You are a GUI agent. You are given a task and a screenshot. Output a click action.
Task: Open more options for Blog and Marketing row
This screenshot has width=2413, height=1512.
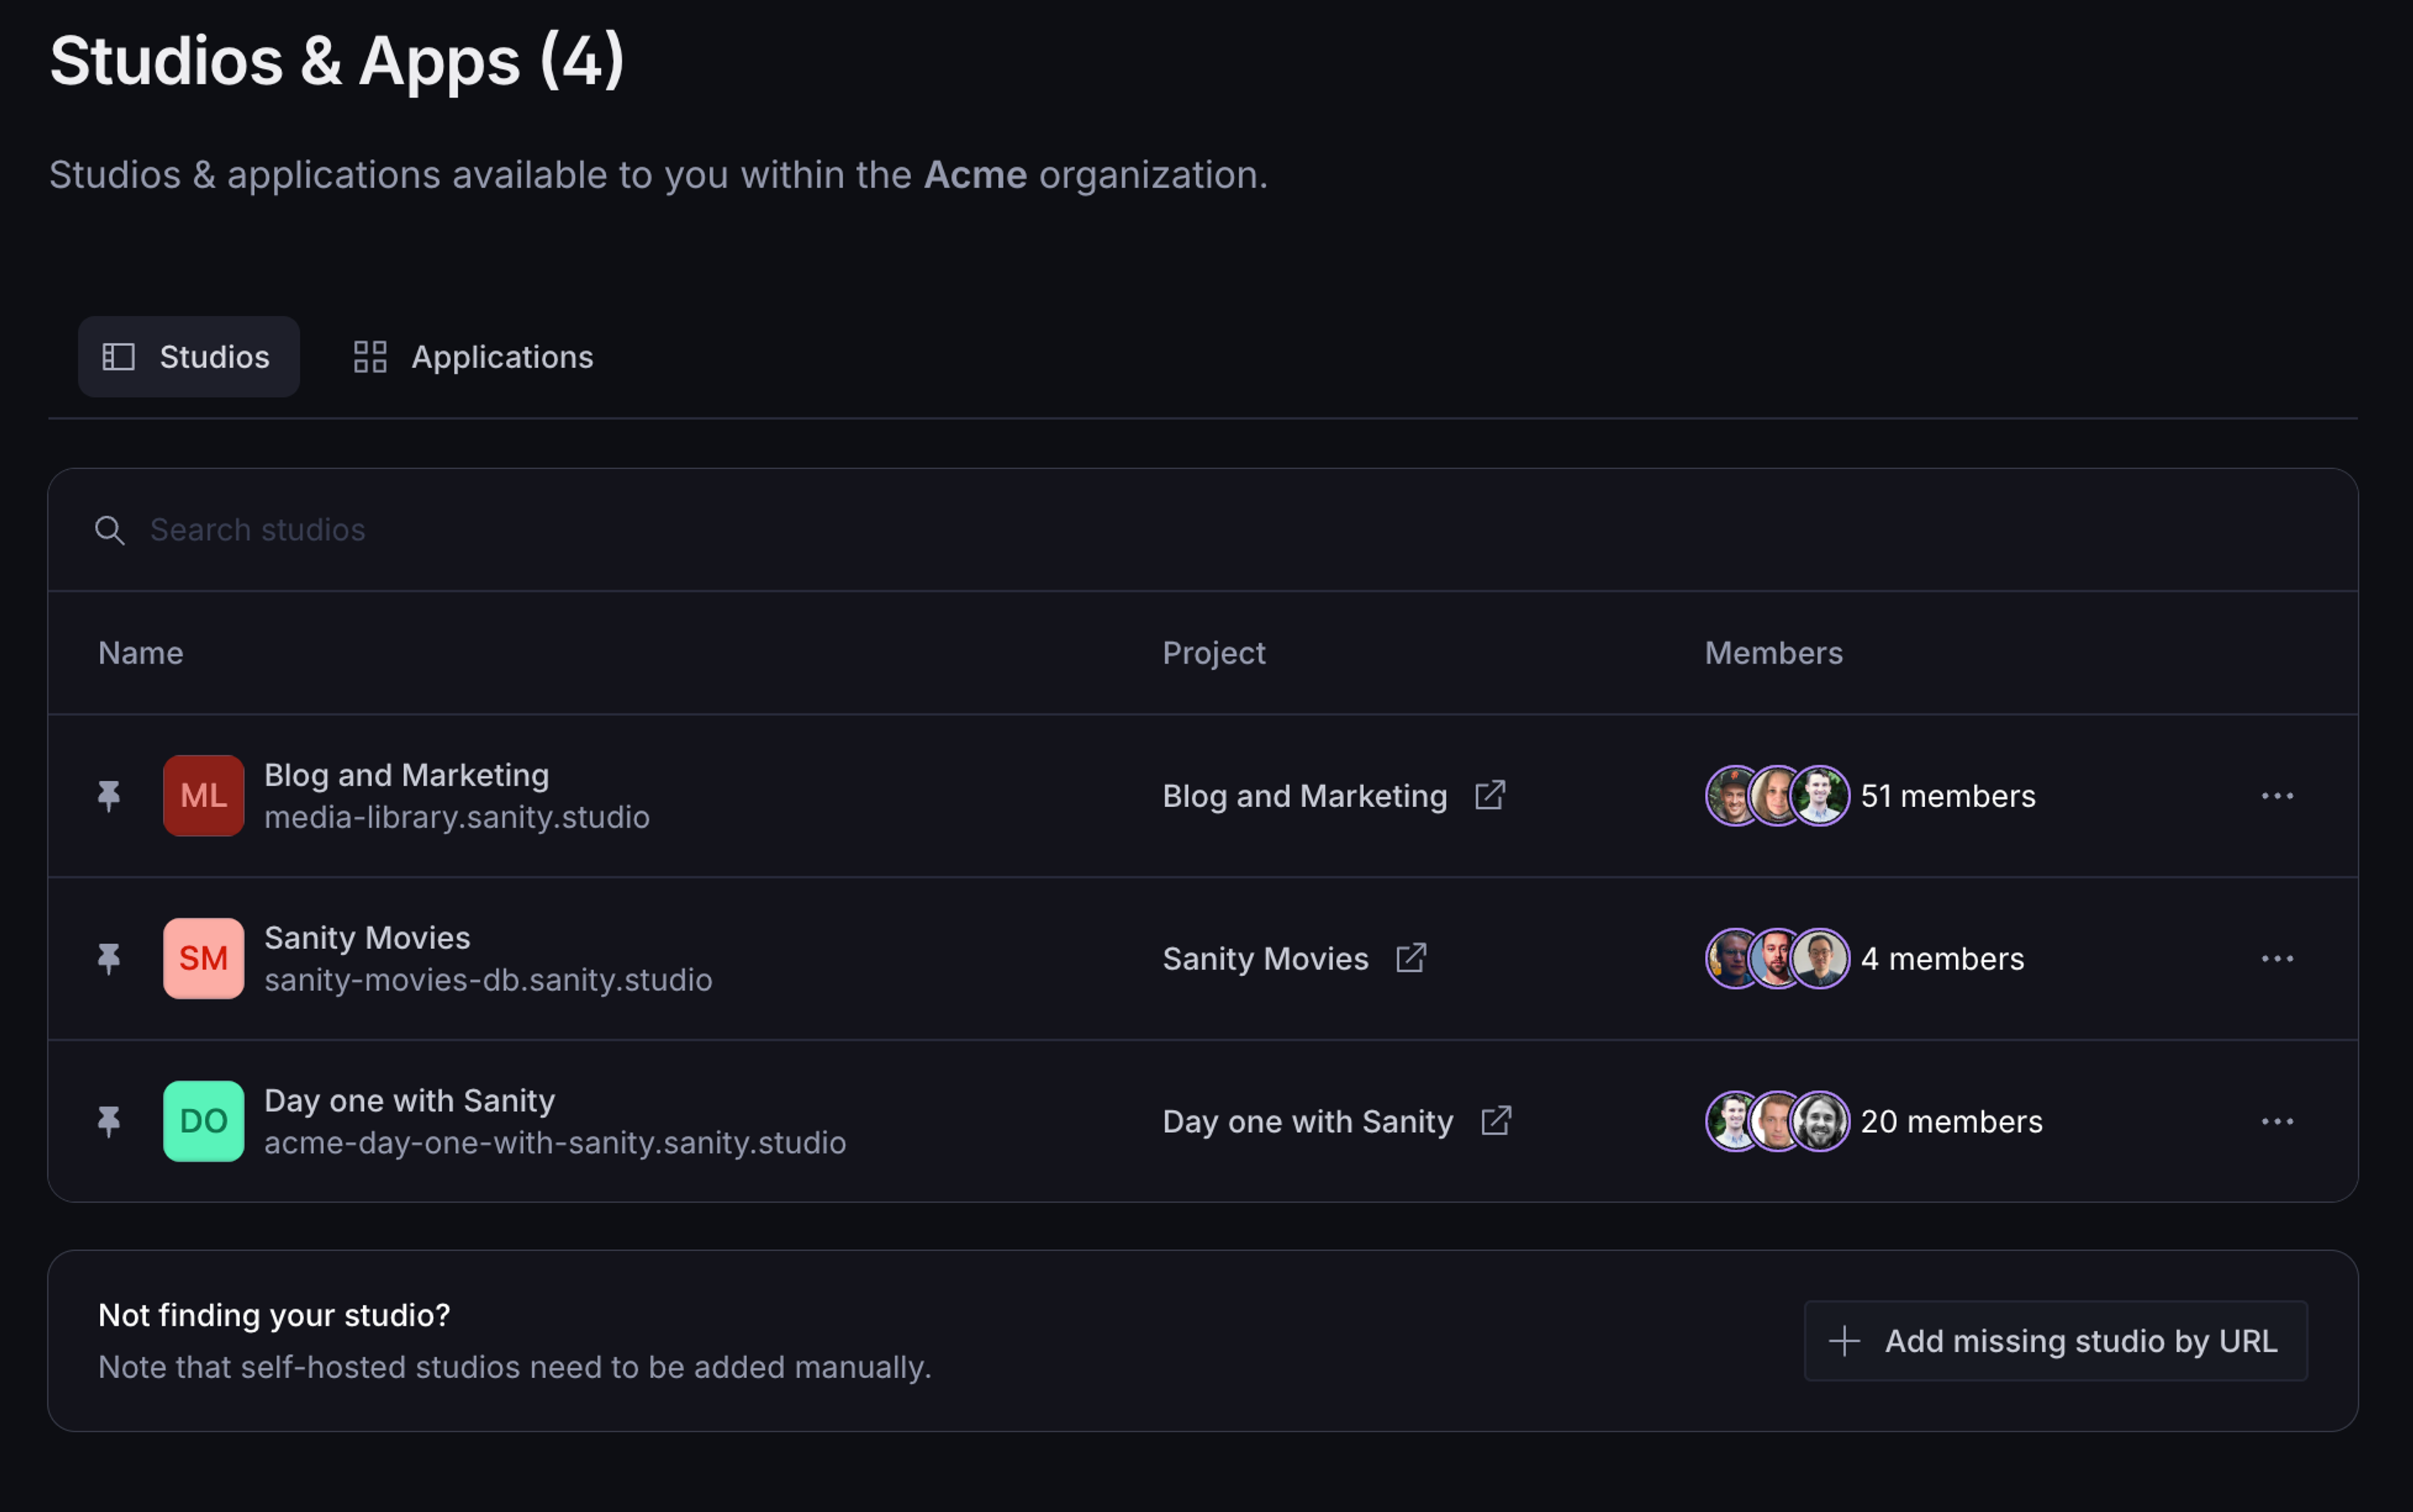pos(2277,796)
